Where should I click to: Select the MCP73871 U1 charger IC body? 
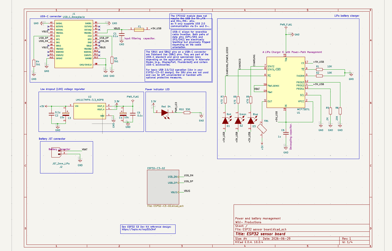[x=286, y=82]
